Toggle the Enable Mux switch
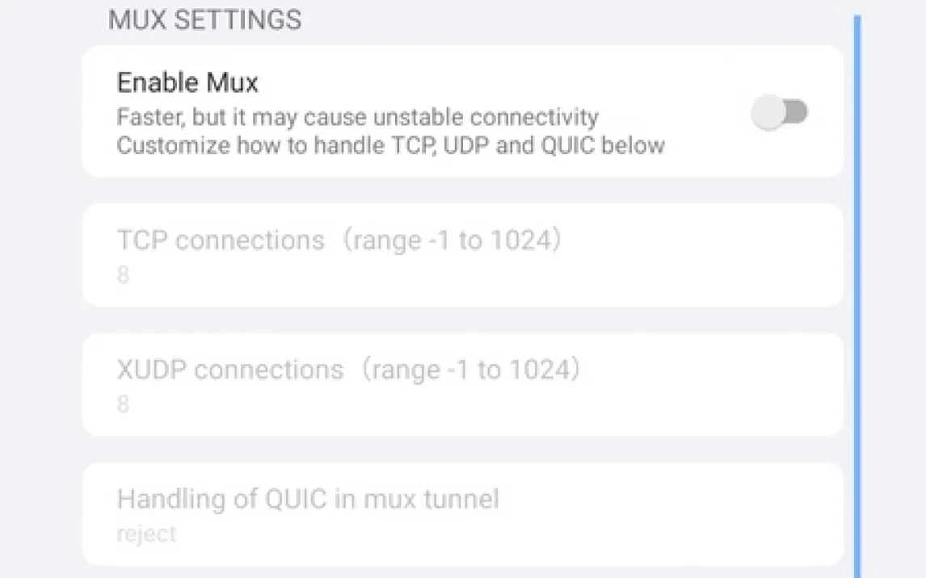This screenshot has height=578, width=926. click(x=780, y=112)
